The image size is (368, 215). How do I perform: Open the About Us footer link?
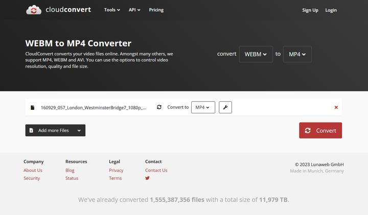33,171
